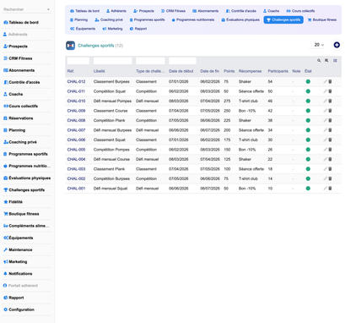
Task: Open the Boutique fitness tab in top navigation
Action: pos(322,19)
